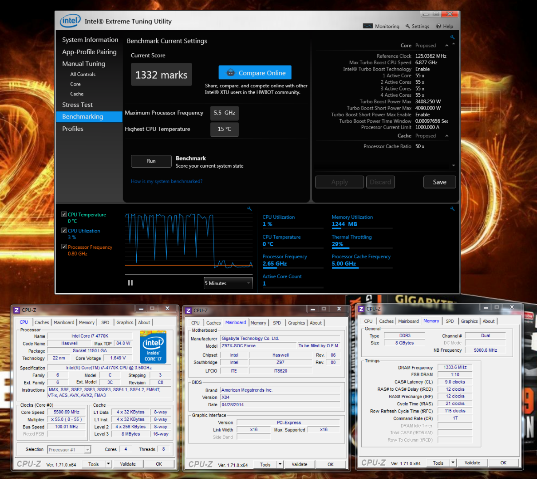Viewport: 537px width, 479px height.
Task: Switch to Caches tab in first CPU-Z
Action: pos(42,322)
